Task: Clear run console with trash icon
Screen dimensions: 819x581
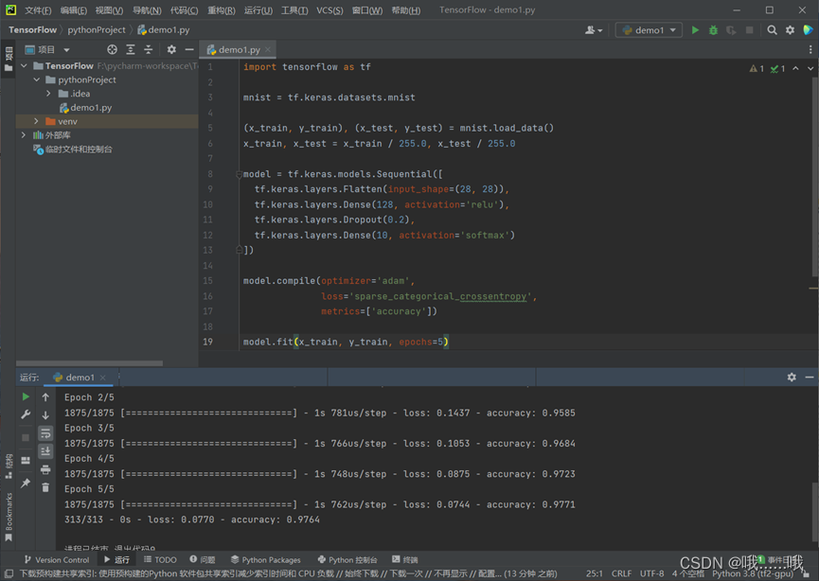Action: [x=45, y=487]
